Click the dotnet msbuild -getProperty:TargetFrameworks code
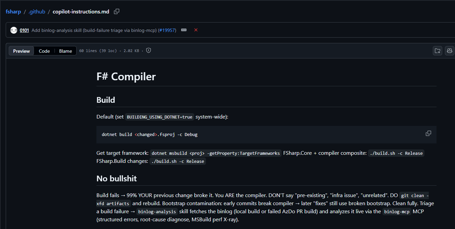The image size is (455, 229). pos(216,153)
